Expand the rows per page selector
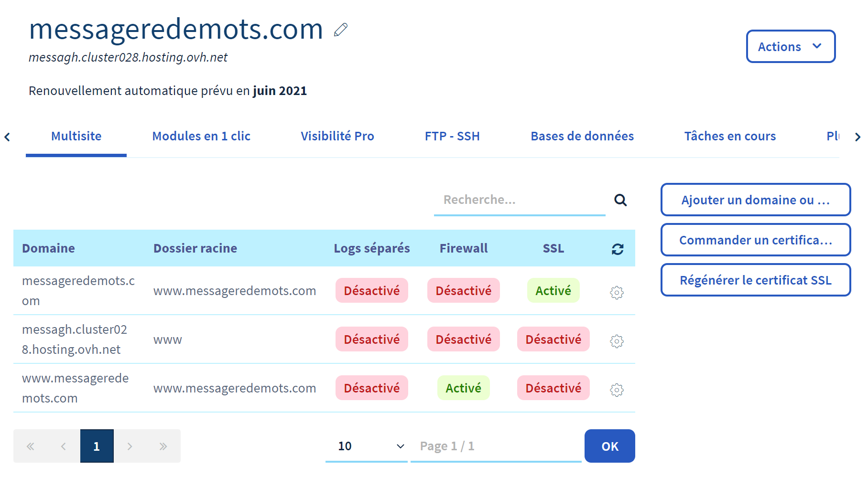The image size is (868, 477). point(366,446)
